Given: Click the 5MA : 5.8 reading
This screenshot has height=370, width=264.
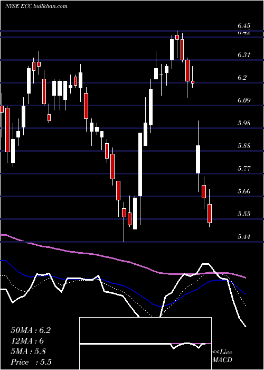Looking at the screenshot, I should [29, 351].
